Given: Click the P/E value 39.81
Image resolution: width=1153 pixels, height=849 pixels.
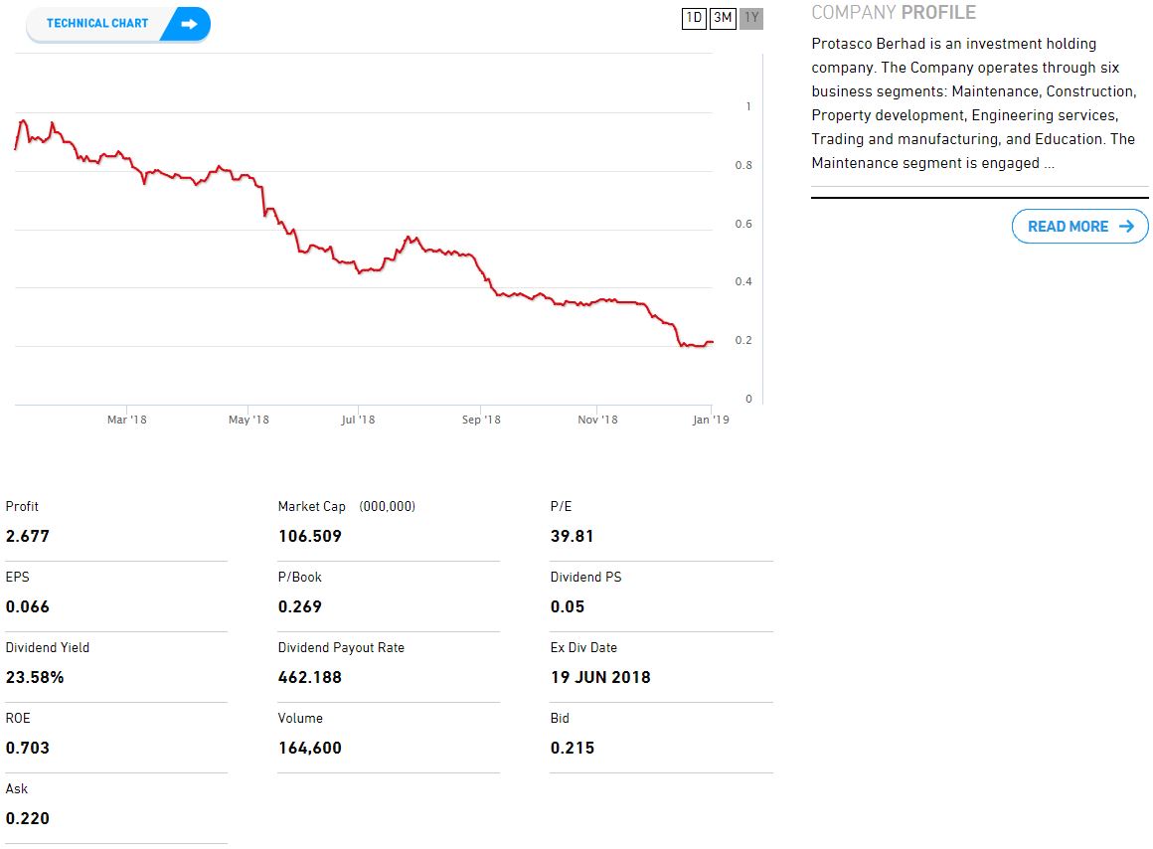Looking at the screenshot, I should (573, 537).
